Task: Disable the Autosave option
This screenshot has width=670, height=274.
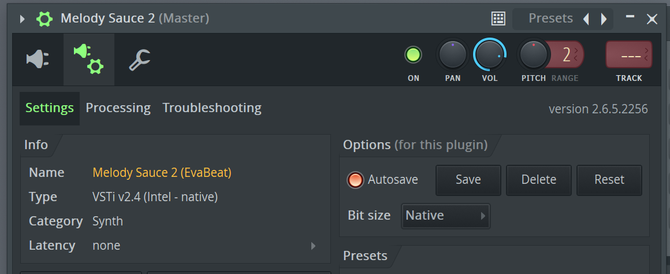Action: coord(355,180)
